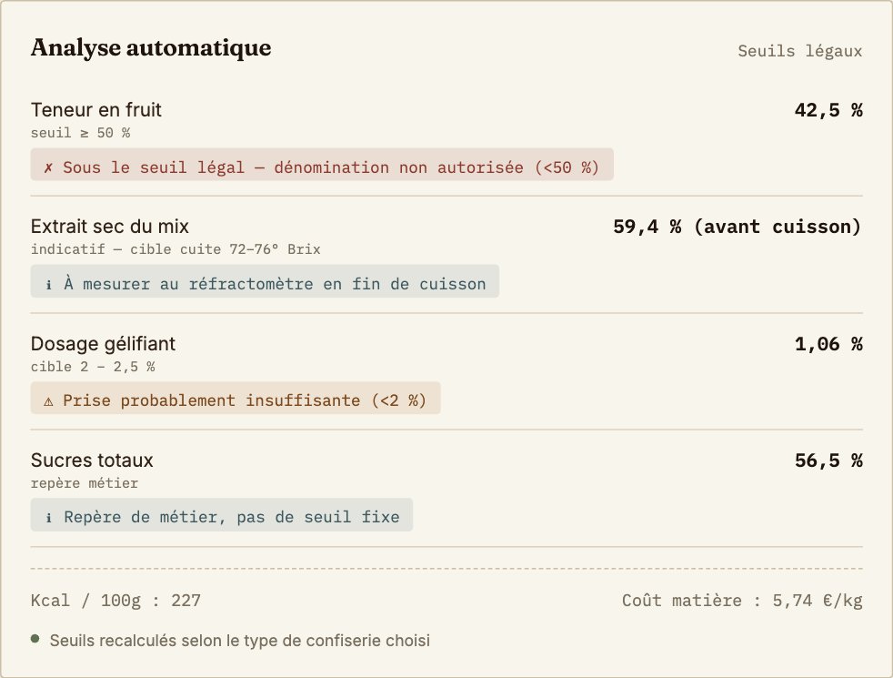Viewport: 893px width, 678px height.
Task: Click the Sucres totaux row title
Action: coord(92,460)
